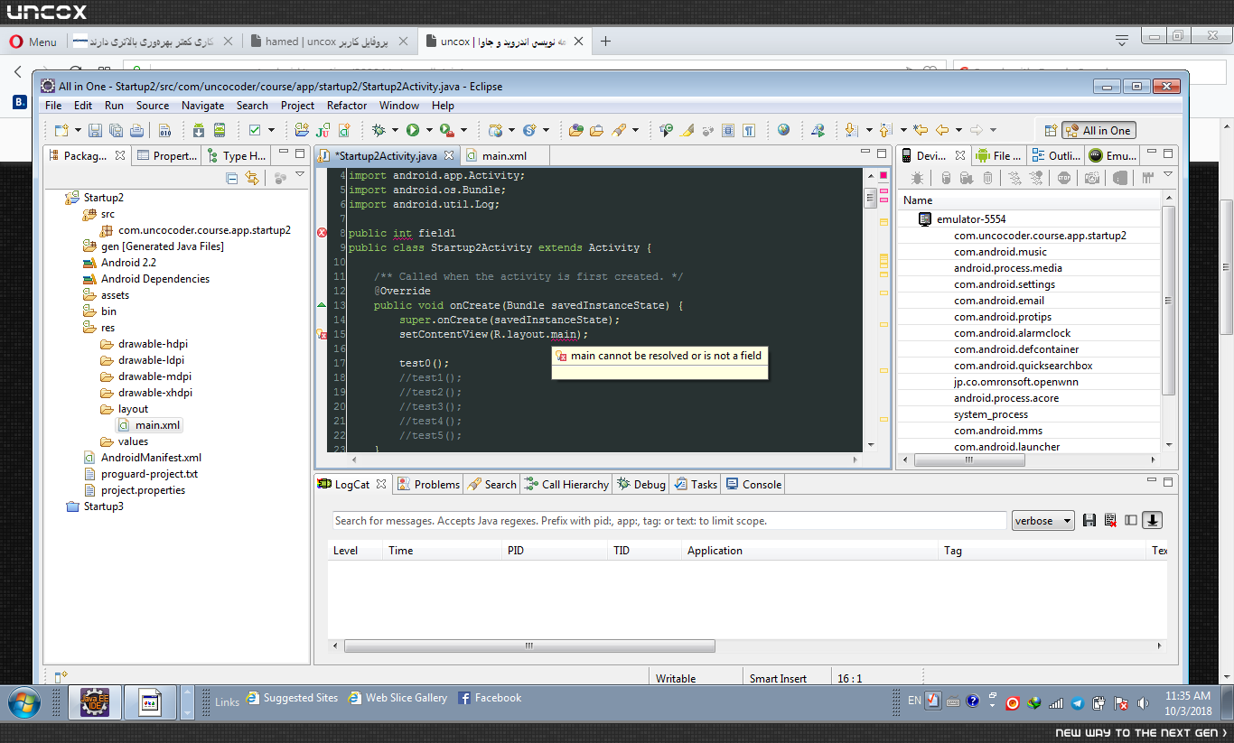Image resolution: width=1234 pixels, height=743 pixels.
Task: Switch to the Call Hierarchy tab
Action: pos(567,484)
